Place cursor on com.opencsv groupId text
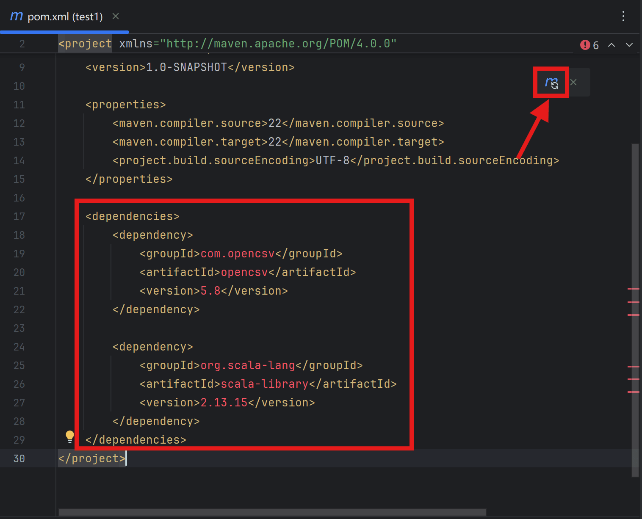Image resolution: width=642 pixels, height=519 pixels. (x=238, y=254)
